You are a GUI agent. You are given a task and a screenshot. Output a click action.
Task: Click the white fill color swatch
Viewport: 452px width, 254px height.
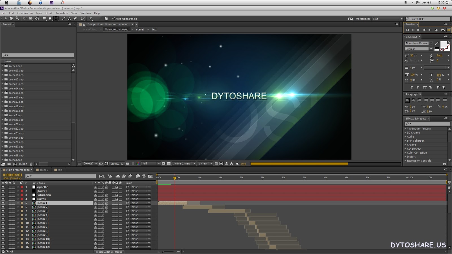tap(443, 44)
